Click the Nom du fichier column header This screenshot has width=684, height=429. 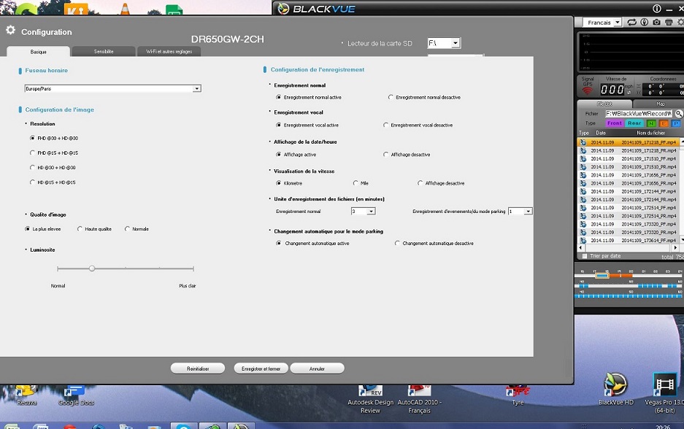coord(650,133)
